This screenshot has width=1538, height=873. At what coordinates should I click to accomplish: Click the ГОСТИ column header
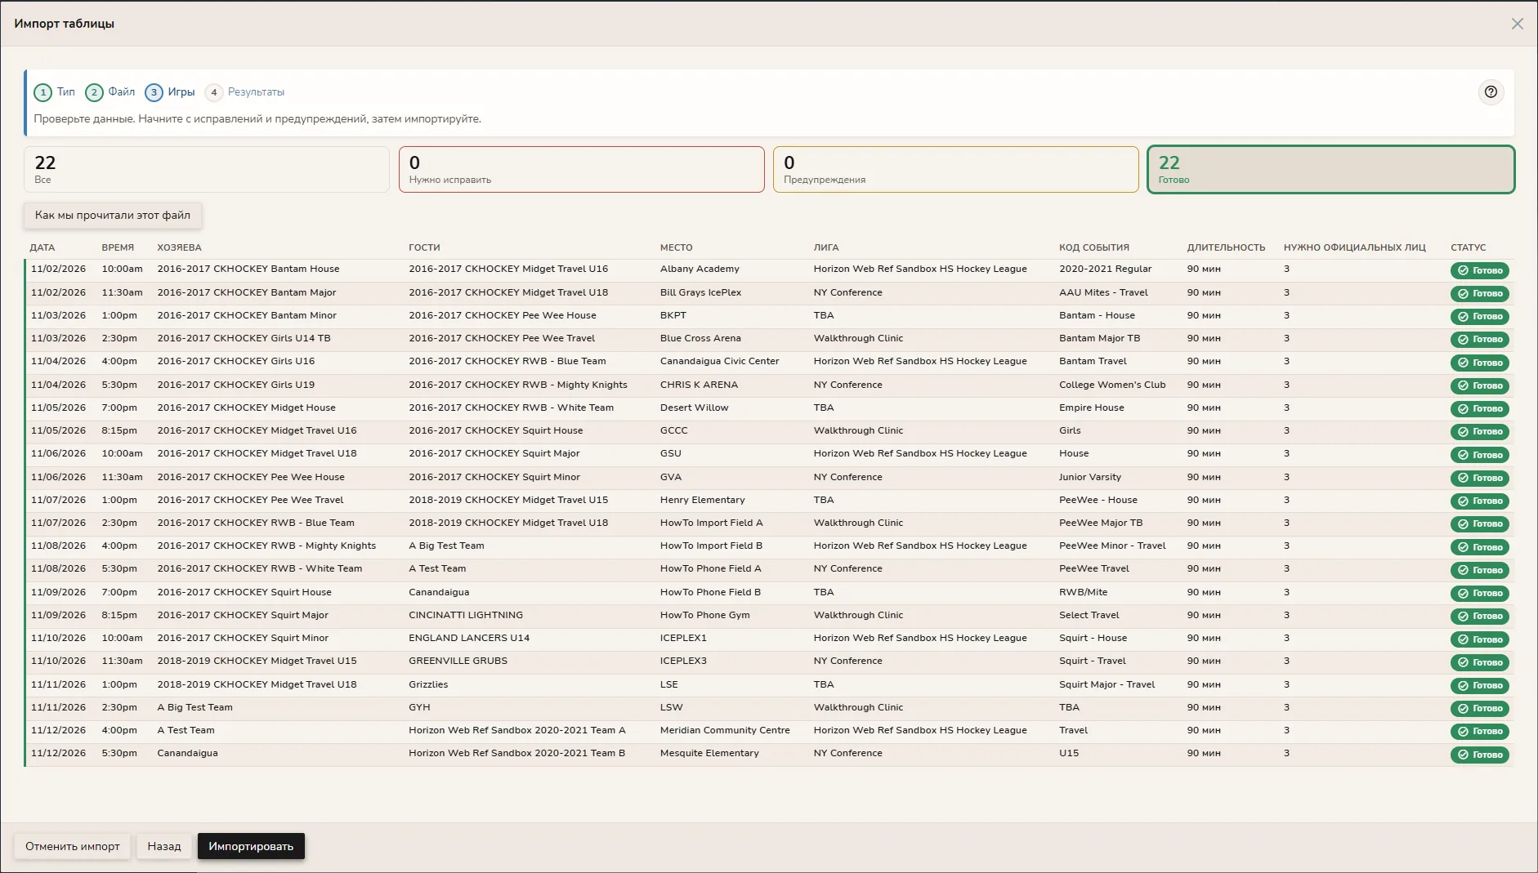424,247
